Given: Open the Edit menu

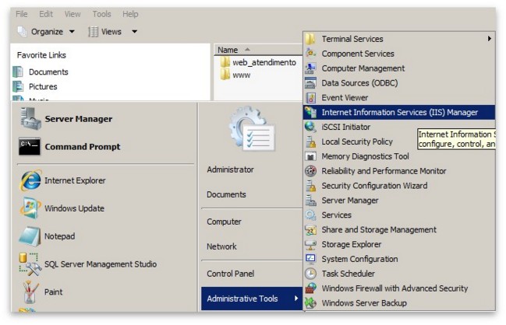Looking at the screenshot, I should point(46,14).
